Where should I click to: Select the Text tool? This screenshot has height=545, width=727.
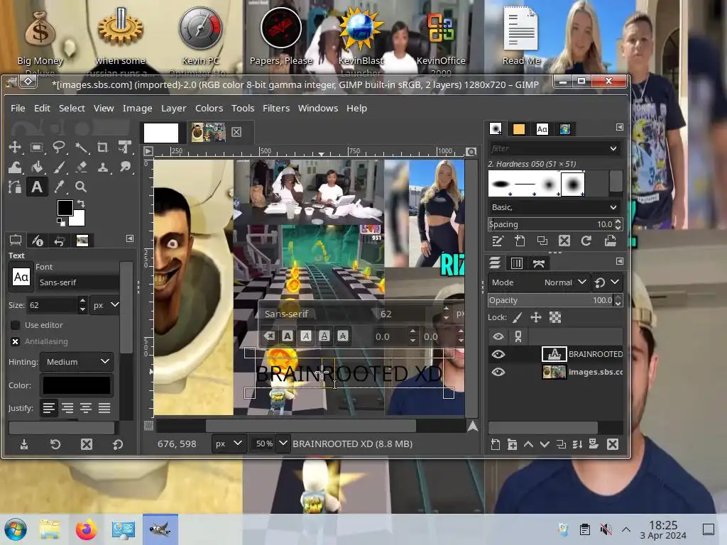[x=37, y=187]
